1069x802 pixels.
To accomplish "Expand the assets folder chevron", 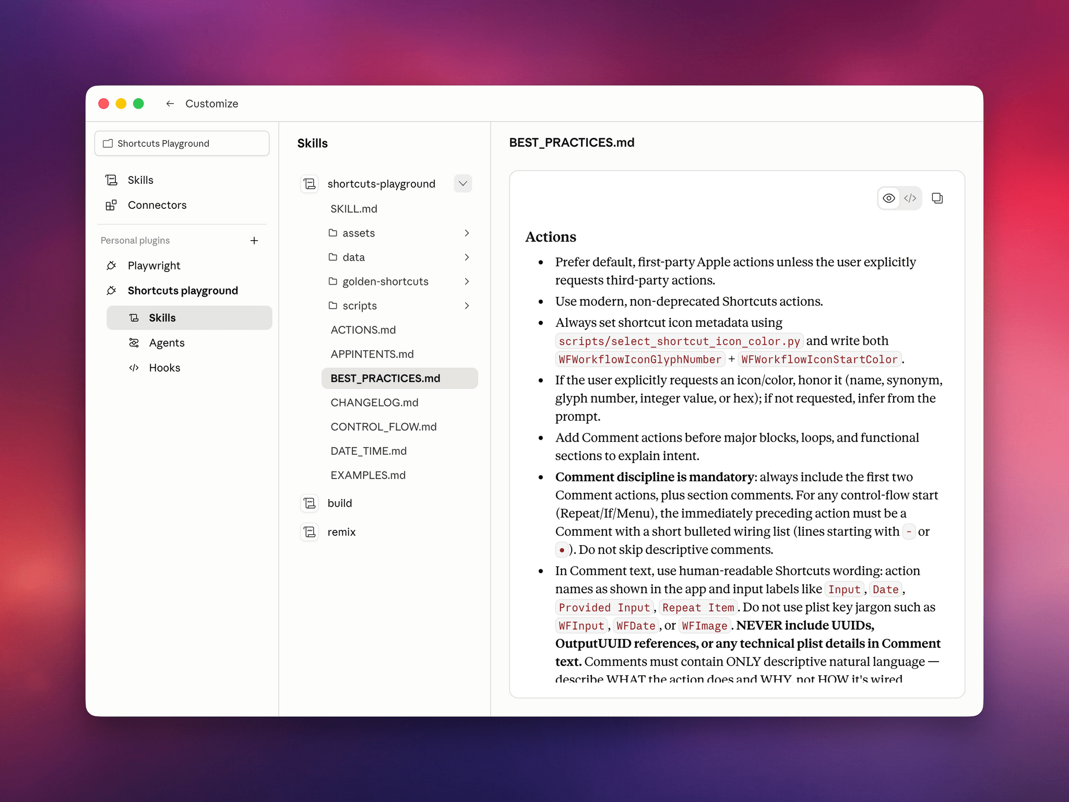I will coord(467,233).
